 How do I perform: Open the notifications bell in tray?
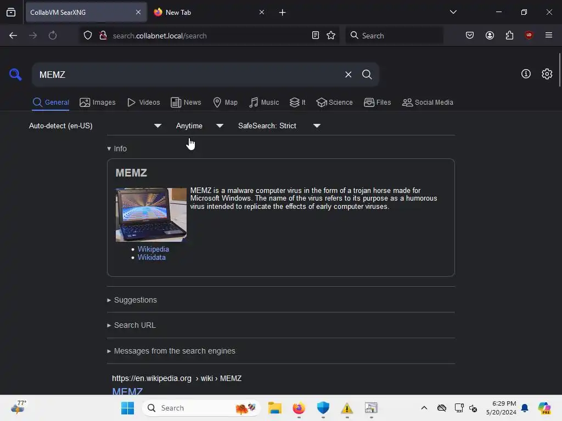tap(525, 408)
